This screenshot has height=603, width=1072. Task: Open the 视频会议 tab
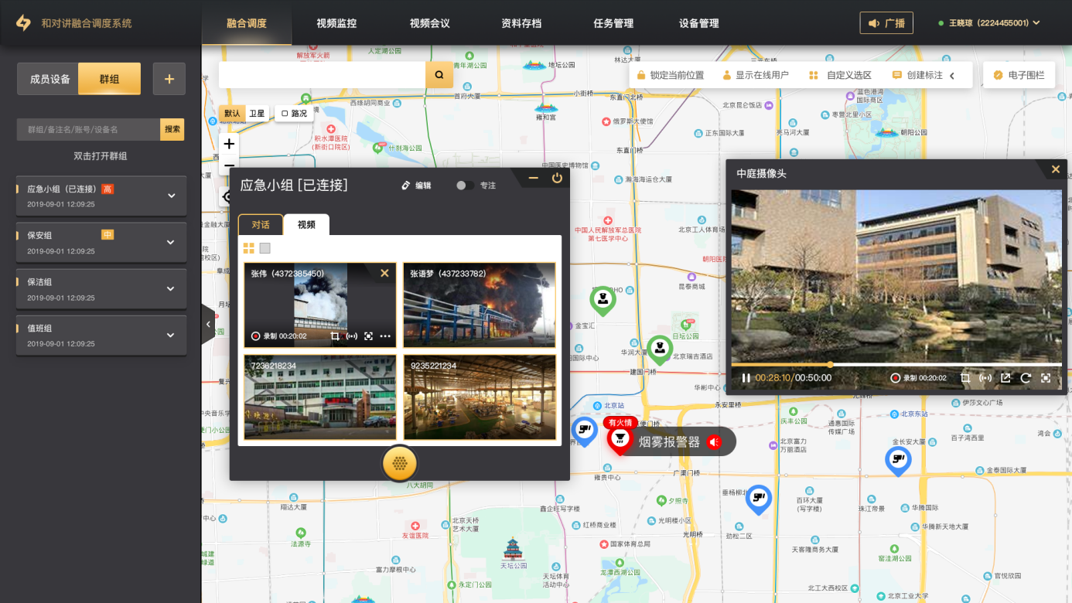point(429,23)
